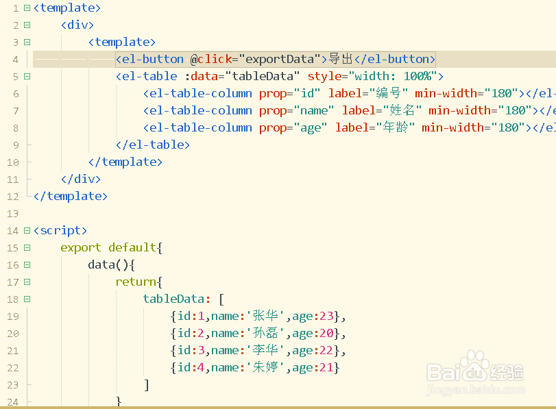Click the 导出 button label text
Viewport: 556px width, 409px height.
(341, 59)
